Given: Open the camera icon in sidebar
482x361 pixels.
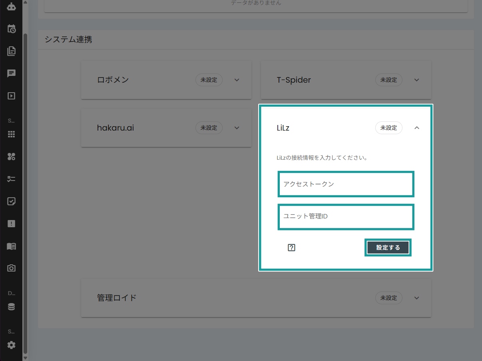Looking at the screenshot, I should [x=11, y=268].
